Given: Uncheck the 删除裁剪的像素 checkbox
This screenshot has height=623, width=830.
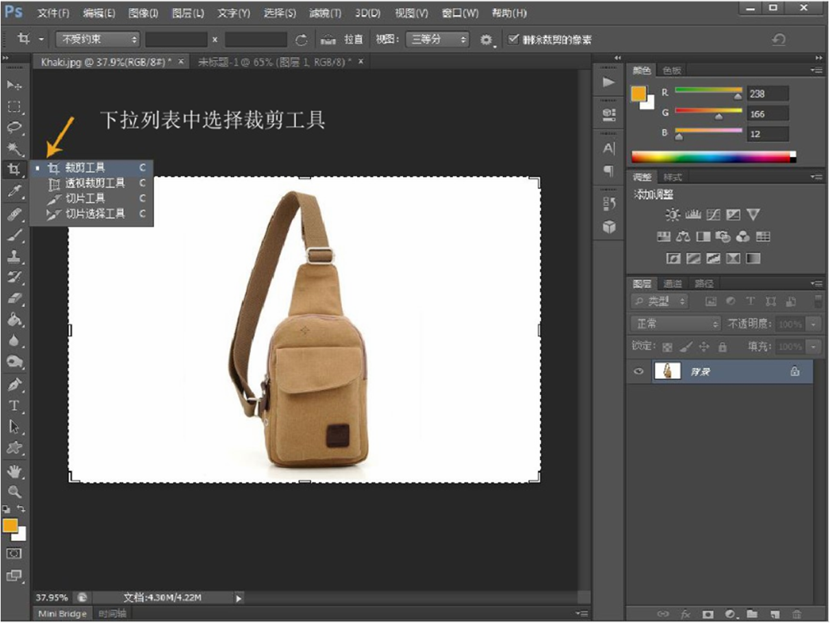Looking at the screenshot, I should point(513,40).
